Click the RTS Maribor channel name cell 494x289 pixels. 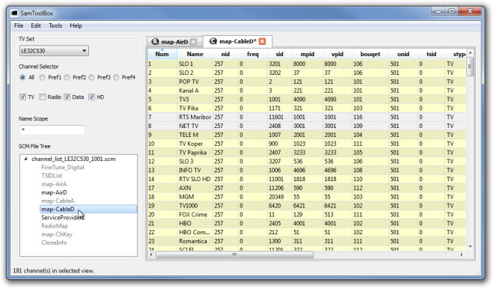(x=195, y=117)
